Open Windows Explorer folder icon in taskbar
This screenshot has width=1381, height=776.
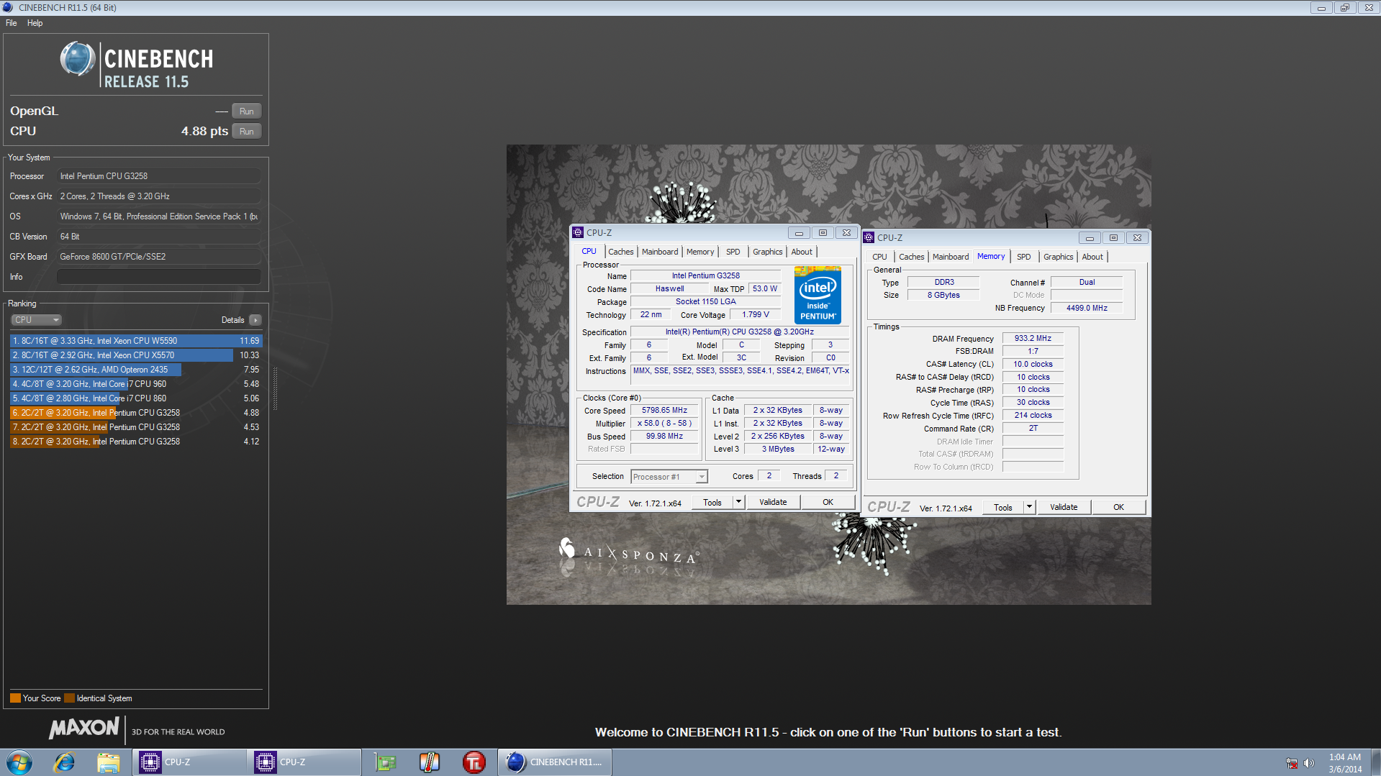tap(108, 762)
